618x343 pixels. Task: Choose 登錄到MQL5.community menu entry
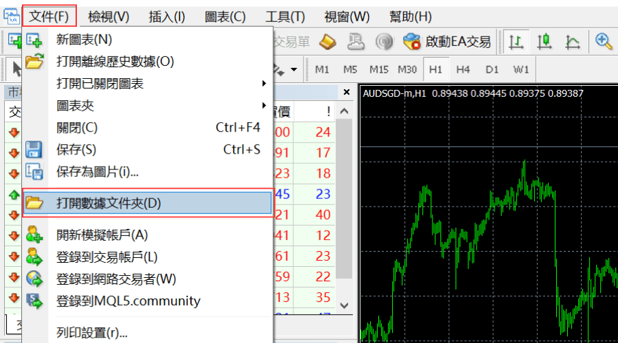148,301
